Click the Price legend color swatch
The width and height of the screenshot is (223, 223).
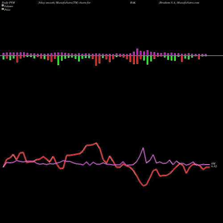coord(3,9)
